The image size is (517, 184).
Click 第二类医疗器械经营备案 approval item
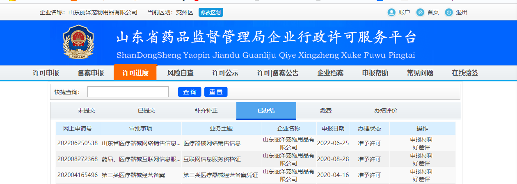133,175
